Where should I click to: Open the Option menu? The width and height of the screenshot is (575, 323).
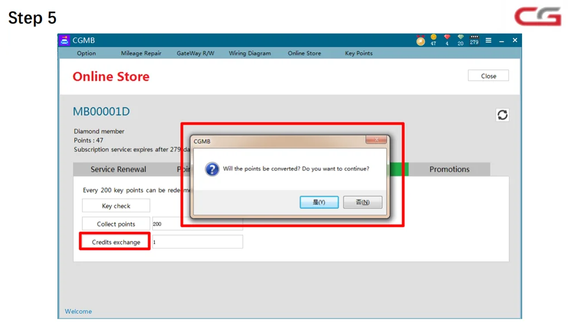(x=86, y=53)
